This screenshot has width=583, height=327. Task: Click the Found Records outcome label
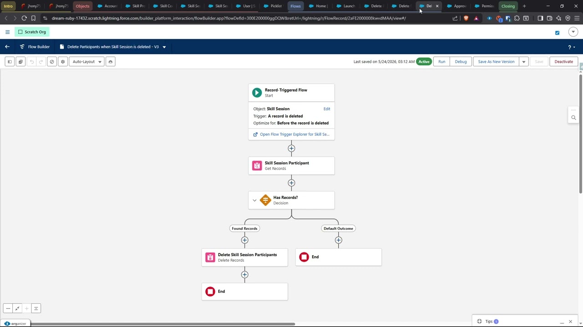[245, 228]
